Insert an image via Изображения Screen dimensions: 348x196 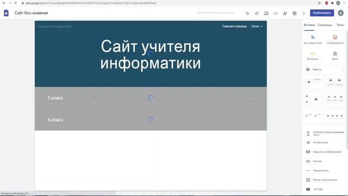[335, 40]
